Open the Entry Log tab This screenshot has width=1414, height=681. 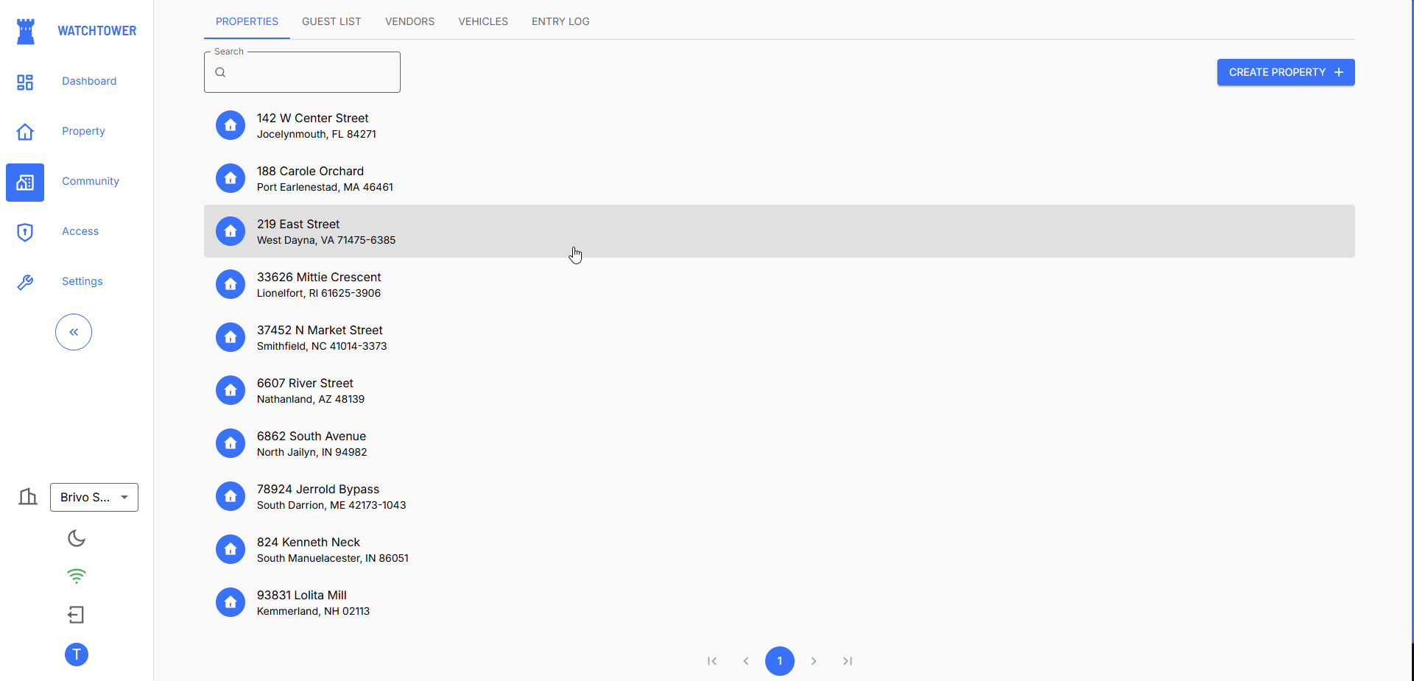tap(560, 21)
